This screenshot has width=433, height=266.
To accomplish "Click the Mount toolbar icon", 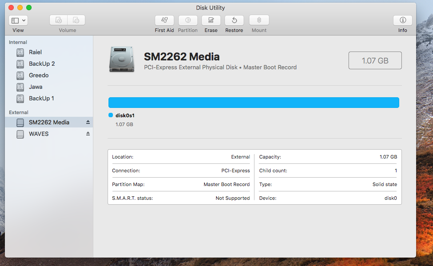I will point(259,20).
